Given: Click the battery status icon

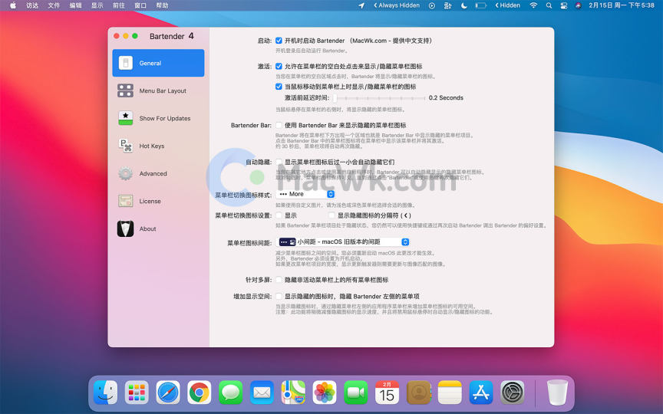Looking at the screenshot, I should 481,5.
